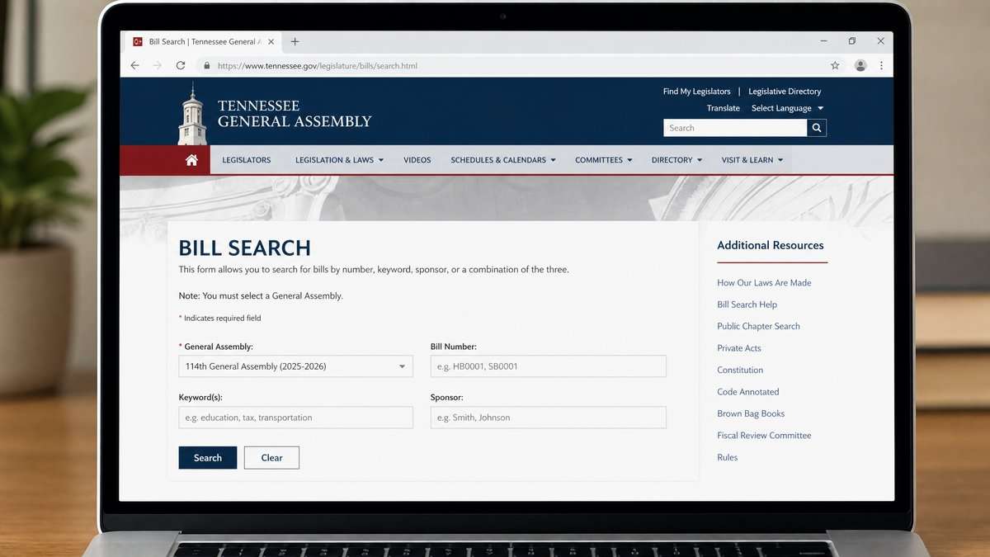Open the Rules link
The width and height of the screenshot is (990, 557).
point(728,457)
